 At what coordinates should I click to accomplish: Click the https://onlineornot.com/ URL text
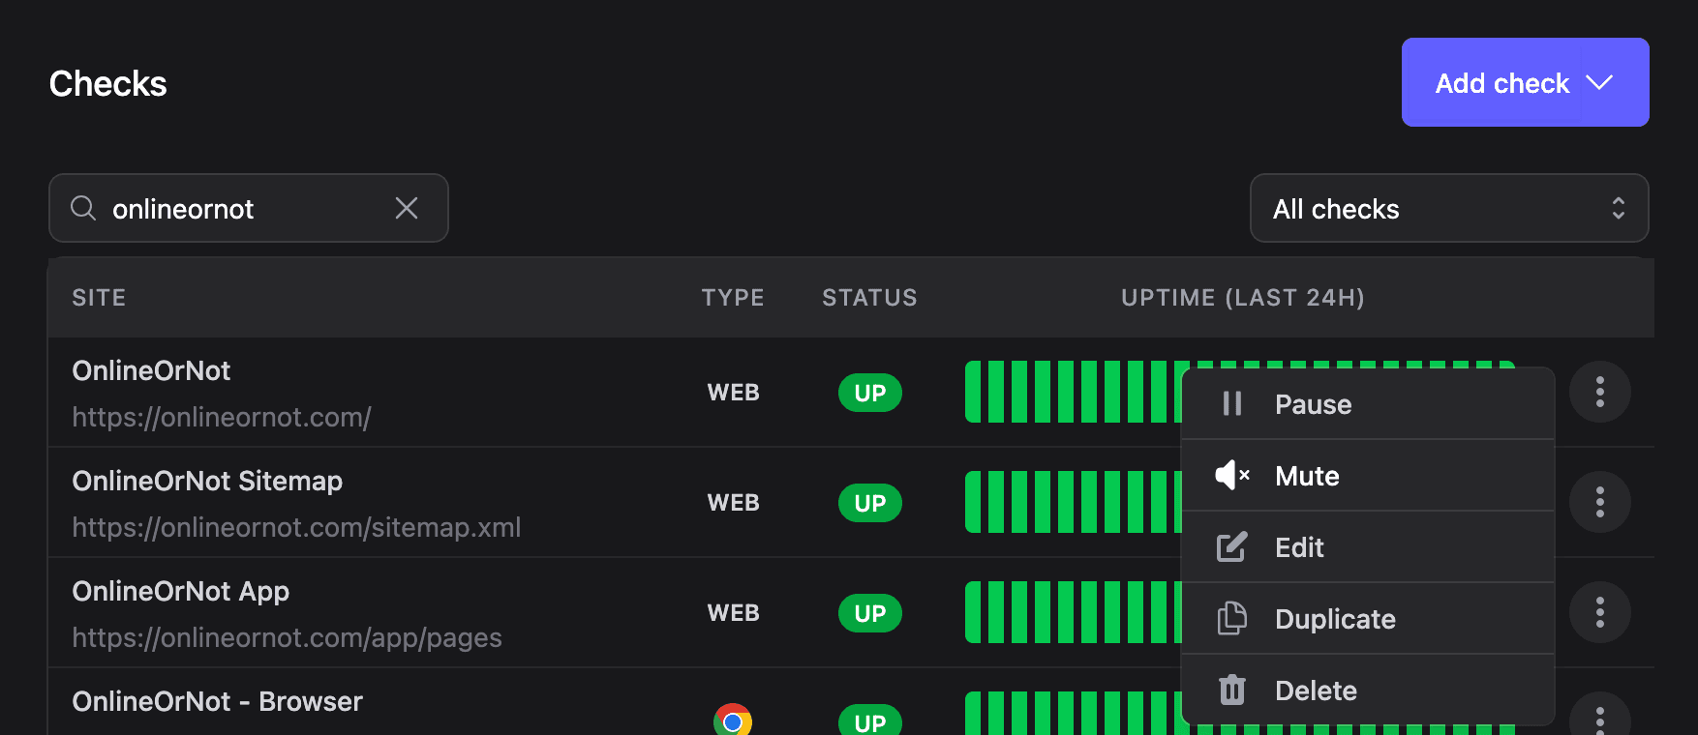(222, 417)
